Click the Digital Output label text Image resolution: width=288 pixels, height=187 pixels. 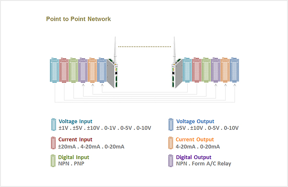(194, 157)
